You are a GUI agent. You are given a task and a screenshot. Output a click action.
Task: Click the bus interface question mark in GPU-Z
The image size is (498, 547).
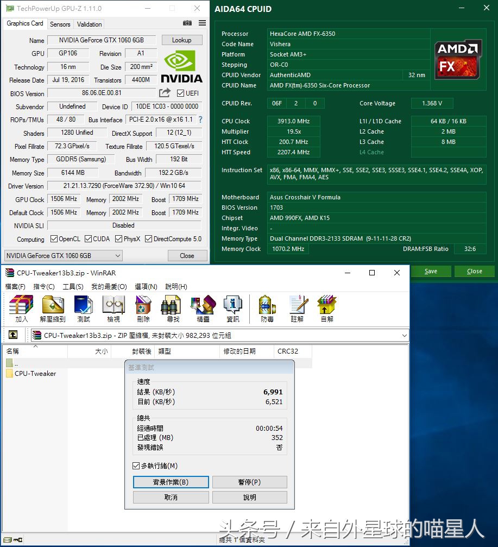click(200, 120)
